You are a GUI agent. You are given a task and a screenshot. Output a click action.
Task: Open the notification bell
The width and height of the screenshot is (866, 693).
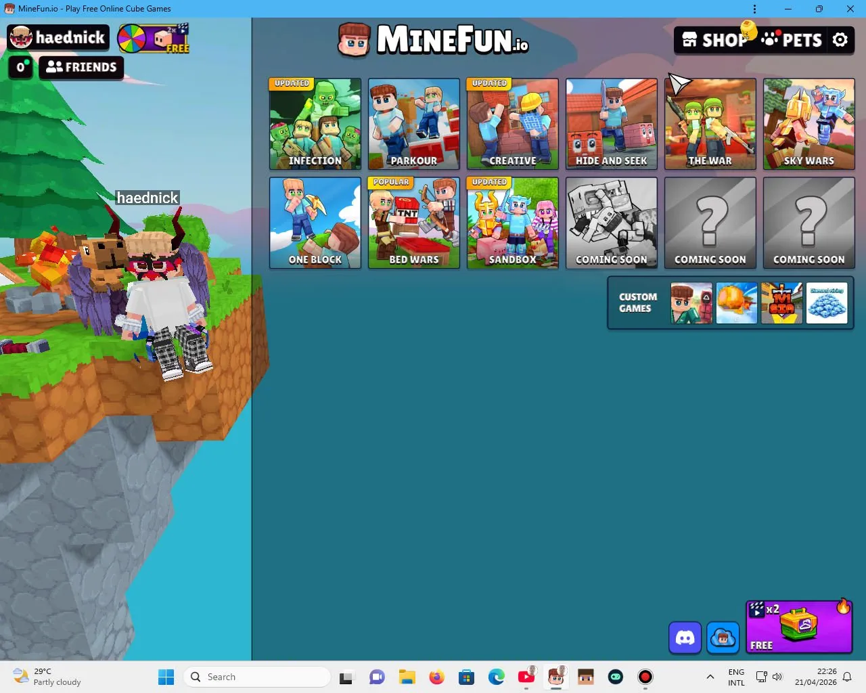click(847, 677)
